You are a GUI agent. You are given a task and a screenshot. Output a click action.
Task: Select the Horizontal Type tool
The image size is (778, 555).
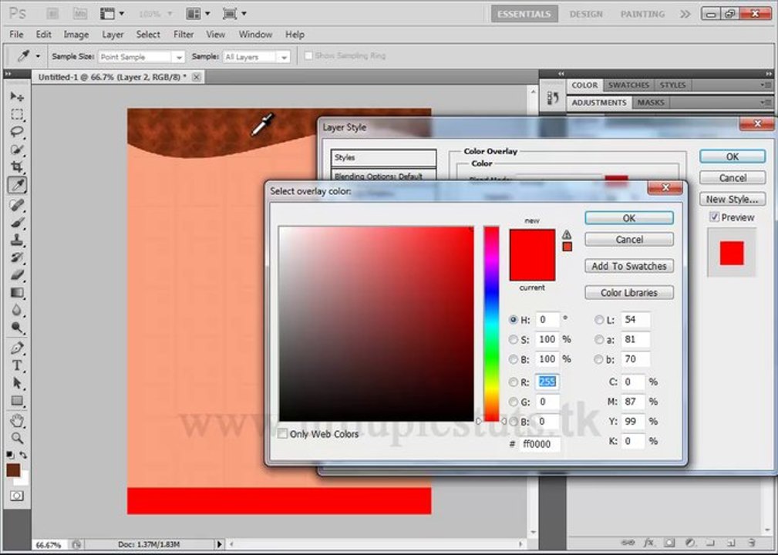coord(17,365)
